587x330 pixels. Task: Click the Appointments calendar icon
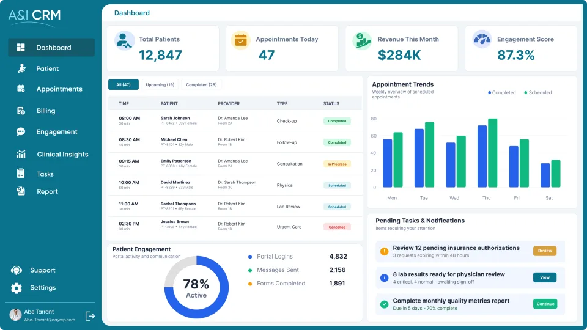(x=21, y=89)
